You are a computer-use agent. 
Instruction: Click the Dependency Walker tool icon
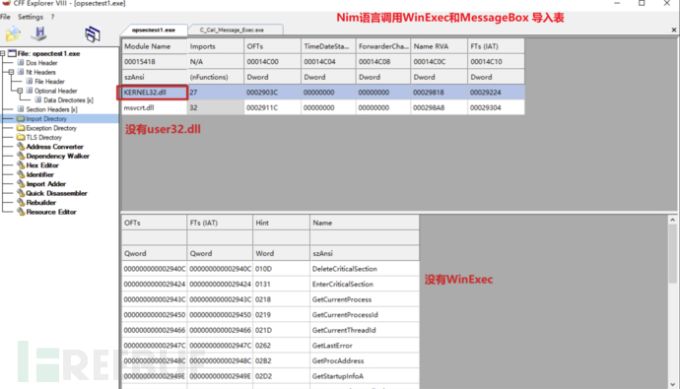pyautogui.click(x=21, y=156)
